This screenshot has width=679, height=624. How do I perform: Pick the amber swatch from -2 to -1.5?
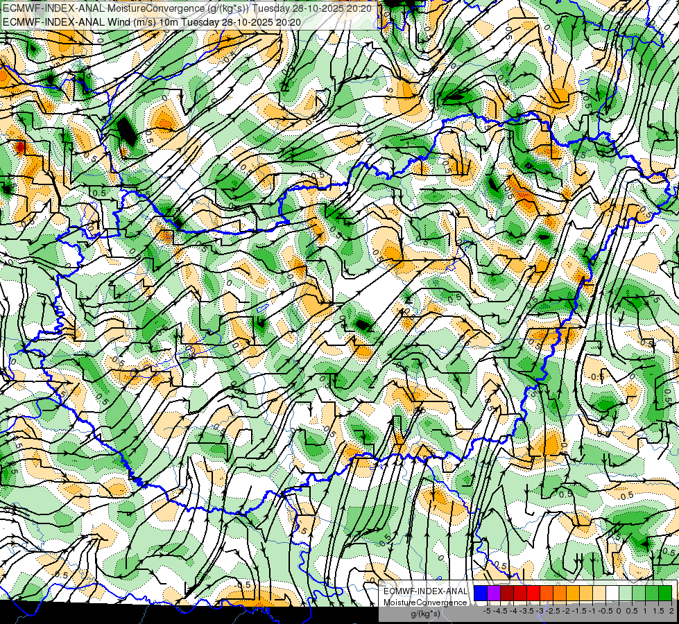(x=573, y=593)
